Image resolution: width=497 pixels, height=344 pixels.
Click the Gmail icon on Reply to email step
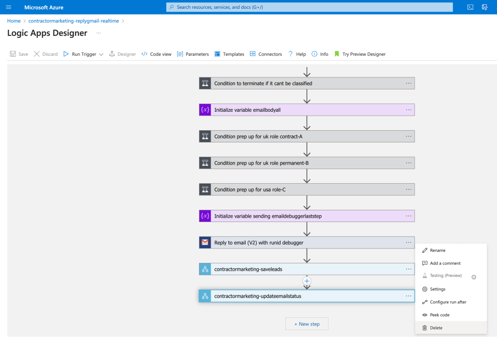205,243
